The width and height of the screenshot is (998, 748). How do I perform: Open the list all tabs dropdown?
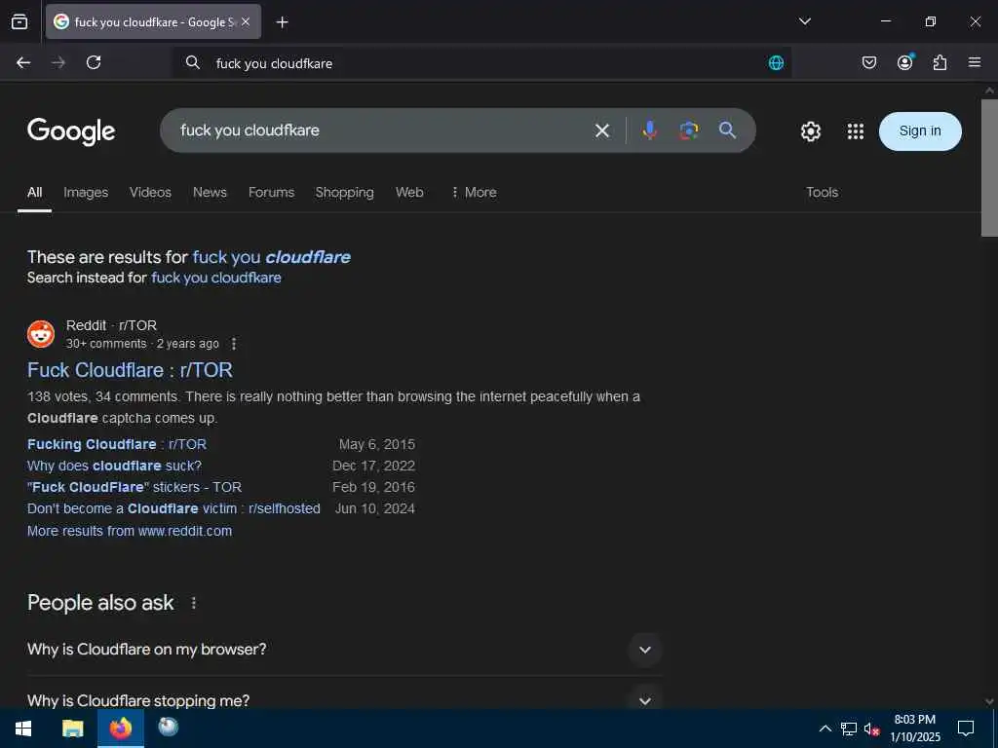pos(804,21)
